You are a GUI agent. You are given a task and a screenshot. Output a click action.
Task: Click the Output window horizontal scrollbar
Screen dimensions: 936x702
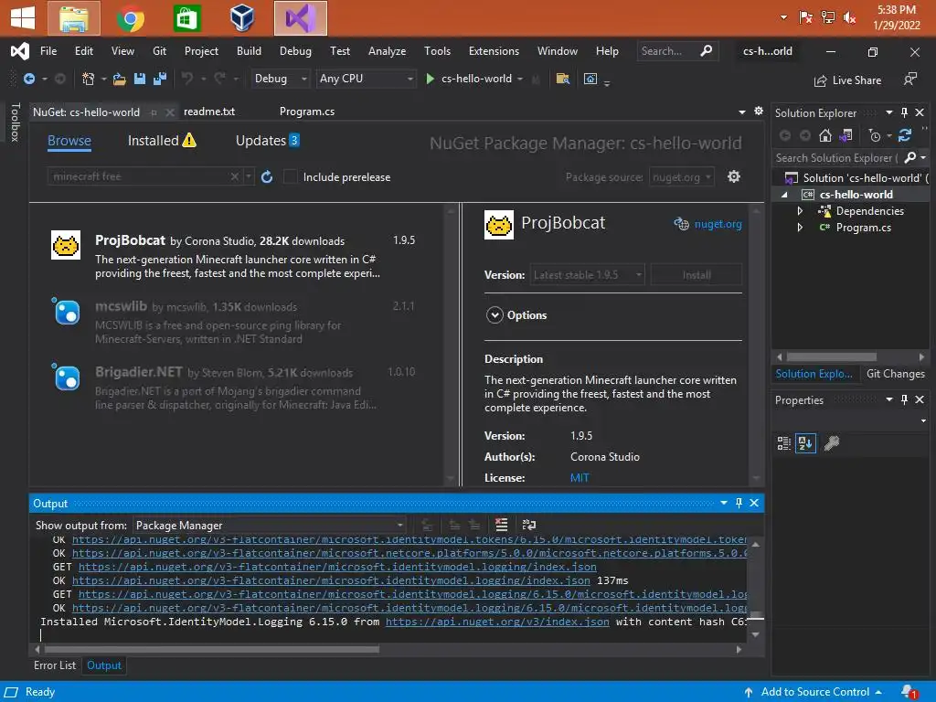(x=211, y=649)
